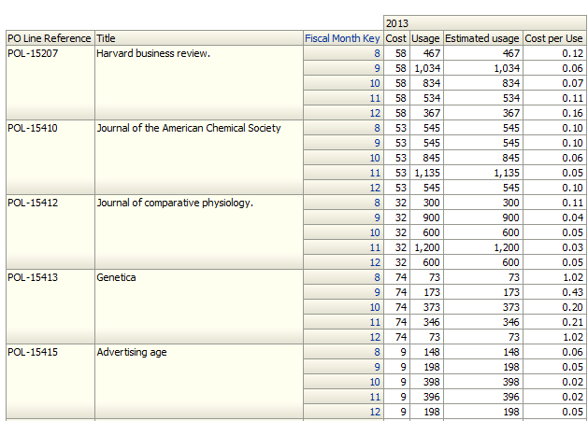Click cost per use value 0.43

[x=554, y=292]
